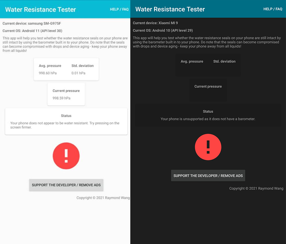Click 'does not appear to be water resistant' message

click(x=65, y=125)
